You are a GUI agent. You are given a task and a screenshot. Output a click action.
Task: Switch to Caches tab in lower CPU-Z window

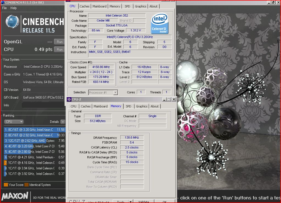click(85, 106)
